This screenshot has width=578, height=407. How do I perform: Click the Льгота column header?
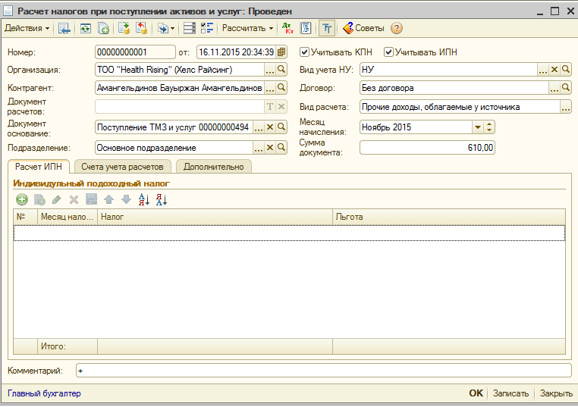(449, 217)
